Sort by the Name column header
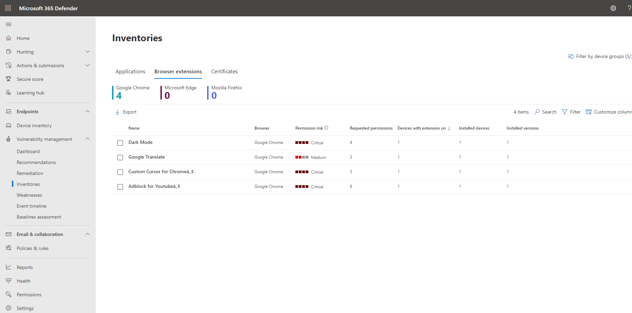This screenshot has width=632, height=313. (x=134, y=128)
